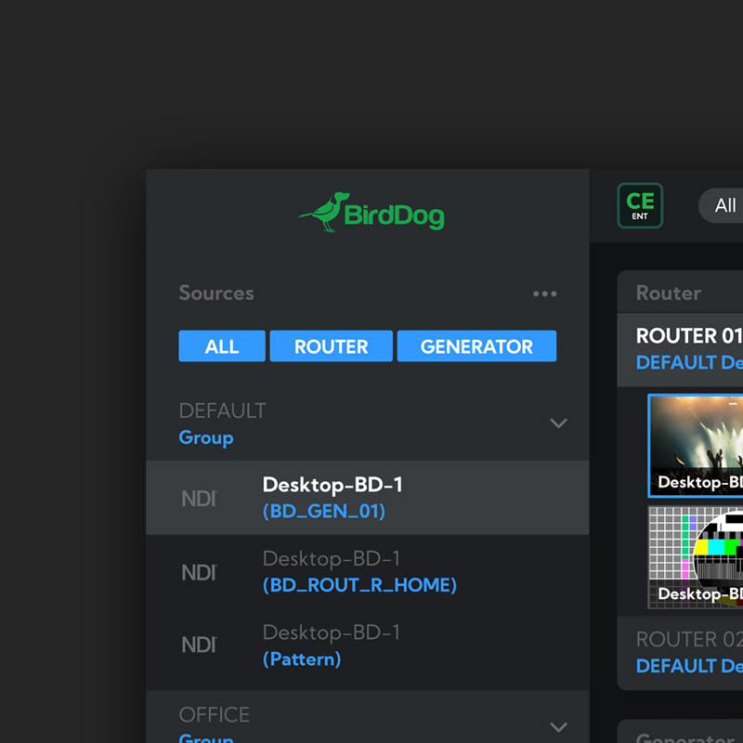The height and width of the screenshot is (743, 743).
Task: Click NDI icon beside BD_GEN_01
Action: [x=199, y=499]
